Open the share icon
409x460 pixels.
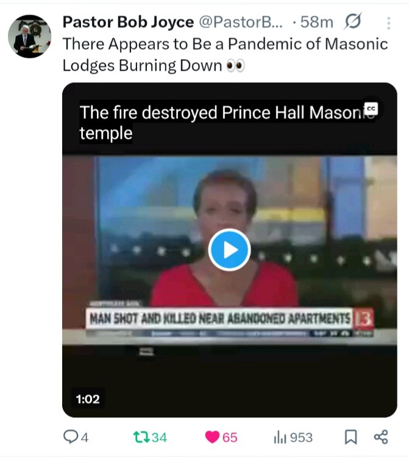click(381, 437)
